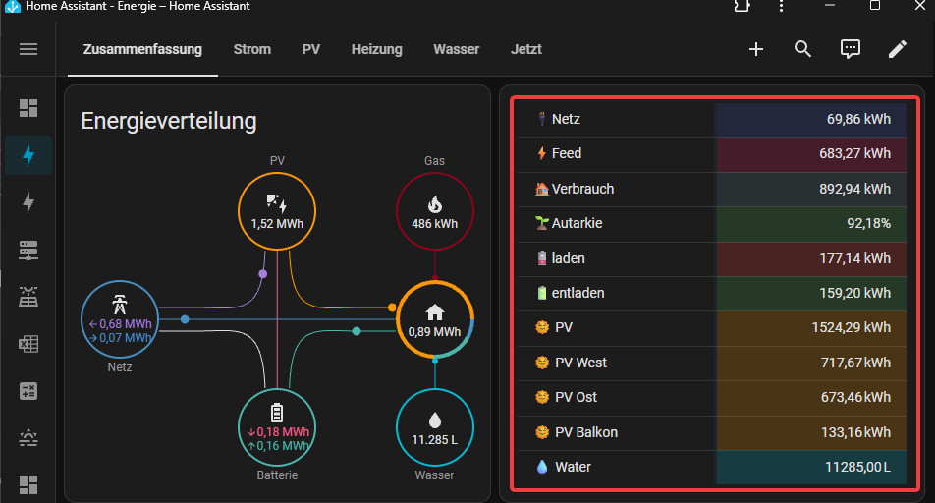Switch to the Strom tab
This screenshot has width=935, height=503.
pyautogui.click(x=252, y=49)
